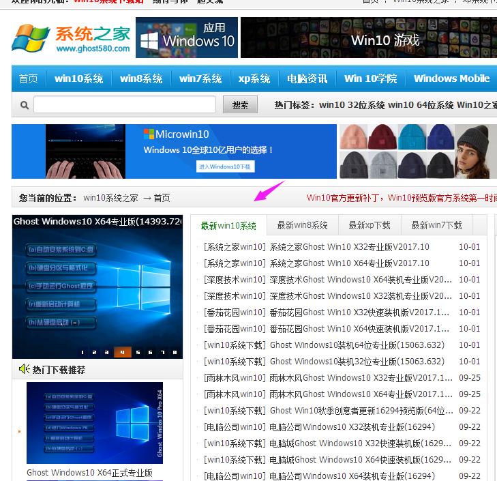Viewport: 497px width, 481px height.
Task: Open the Win 10学院 navigation item
Action: (370, 78)
